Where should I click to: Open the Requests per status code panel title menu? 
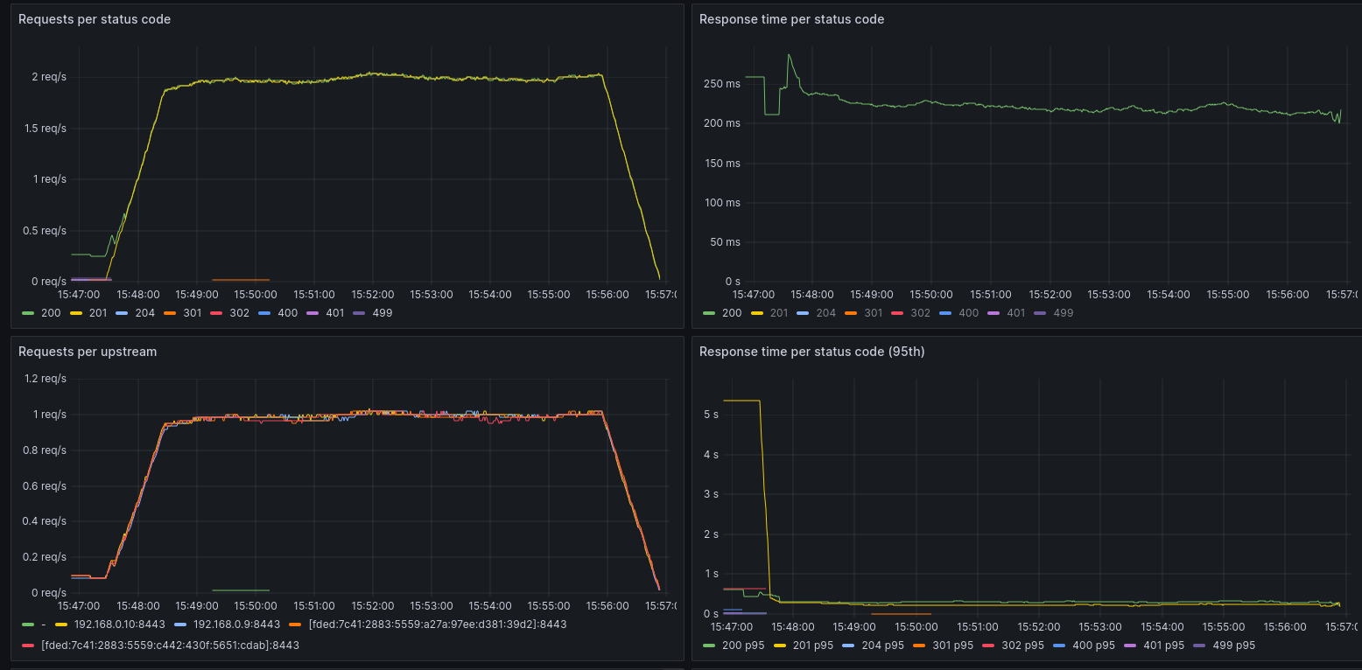[95, 19]
